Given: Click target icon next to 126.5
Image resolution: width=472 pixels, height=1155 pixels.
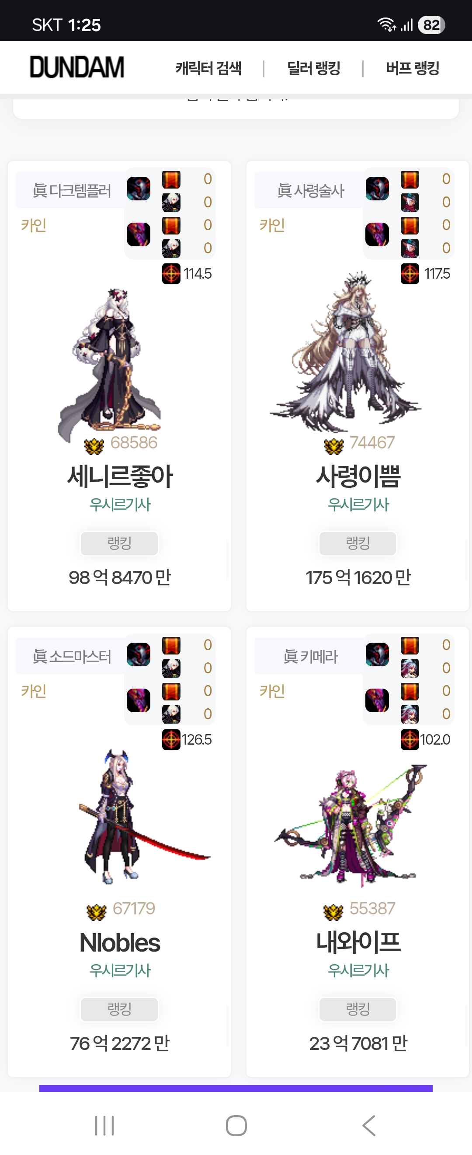Looking at the screenshot, I should tap(171, 739).
